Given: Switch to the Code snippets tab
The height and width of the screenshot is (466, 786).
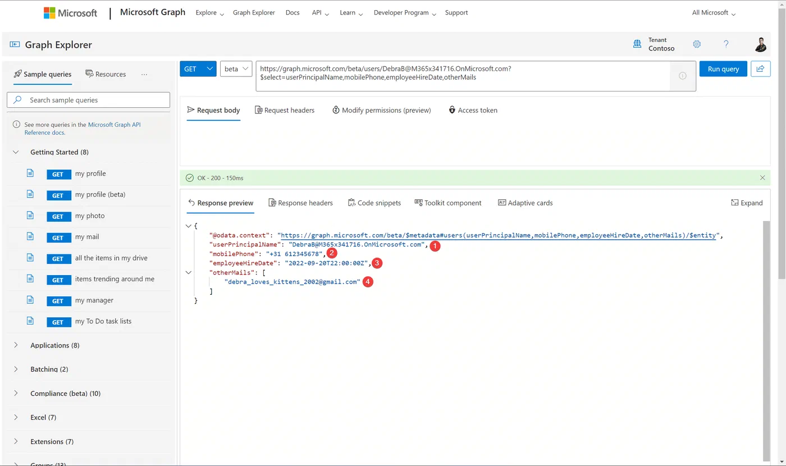Looking at the screenshot, I should 374,203.
